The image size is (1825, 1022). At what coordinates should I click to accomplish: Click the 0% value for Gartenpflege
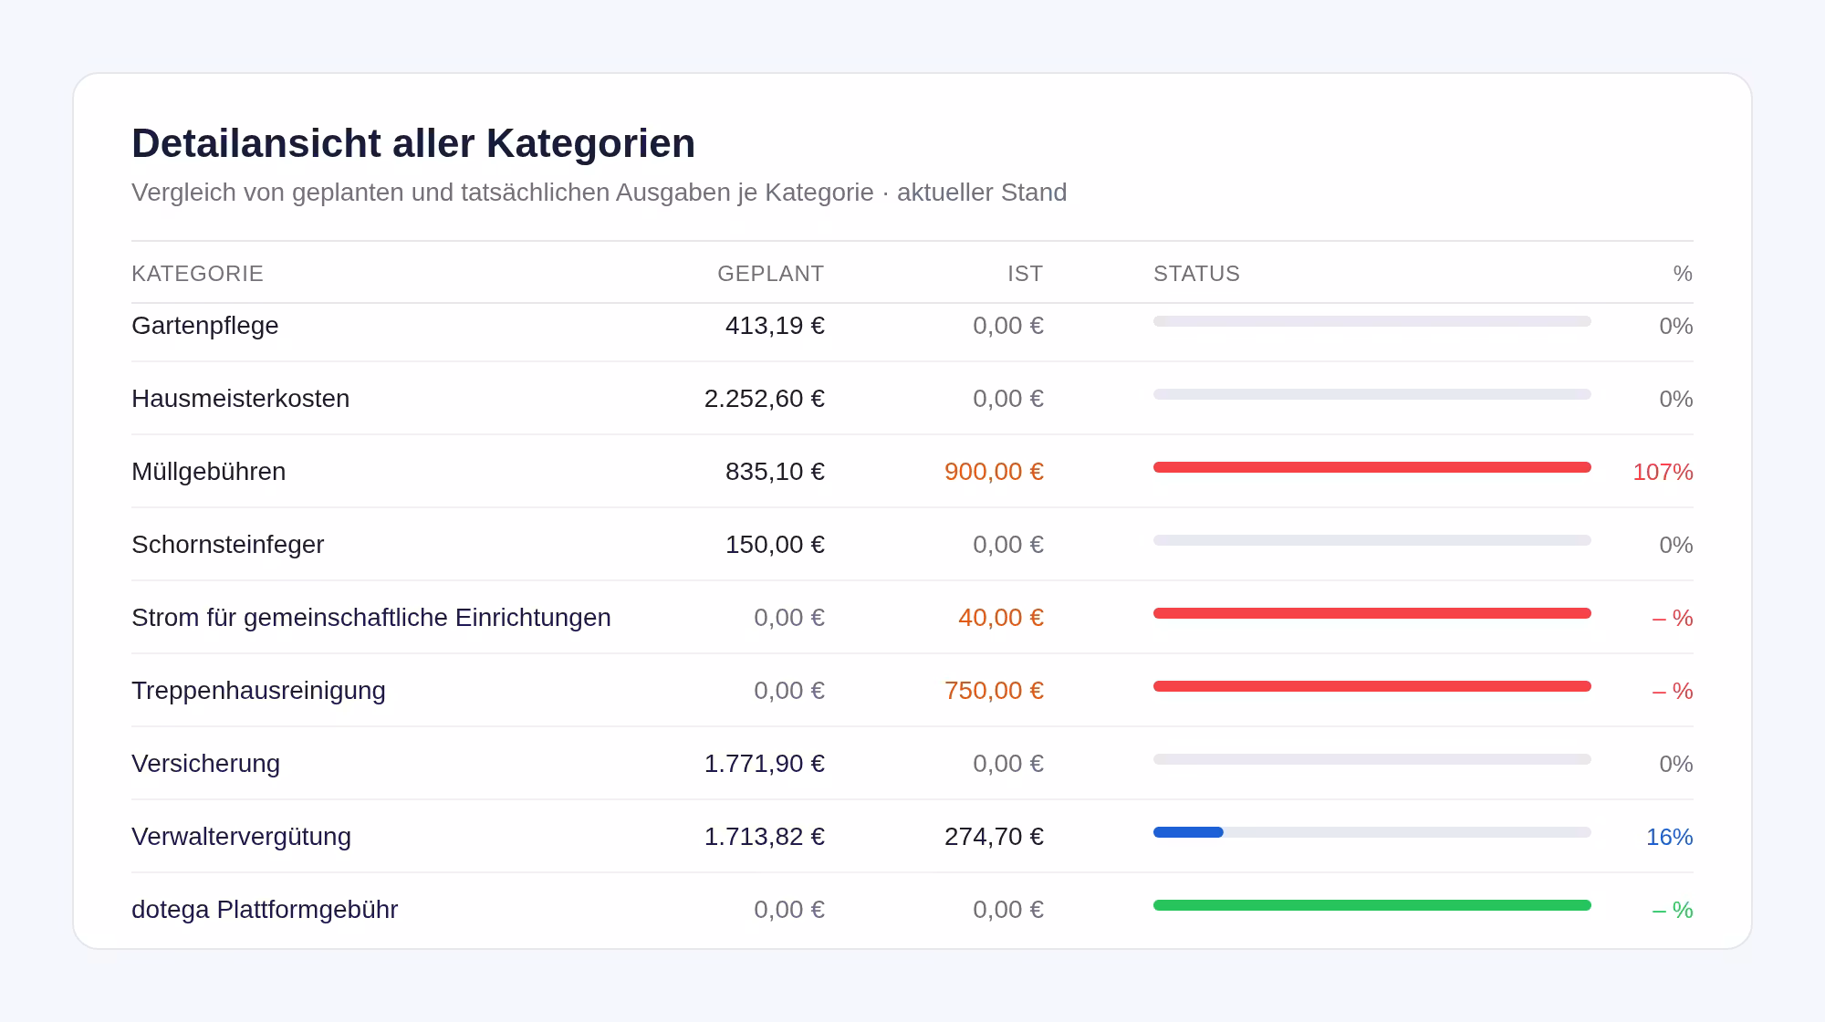pos(1676,326)
